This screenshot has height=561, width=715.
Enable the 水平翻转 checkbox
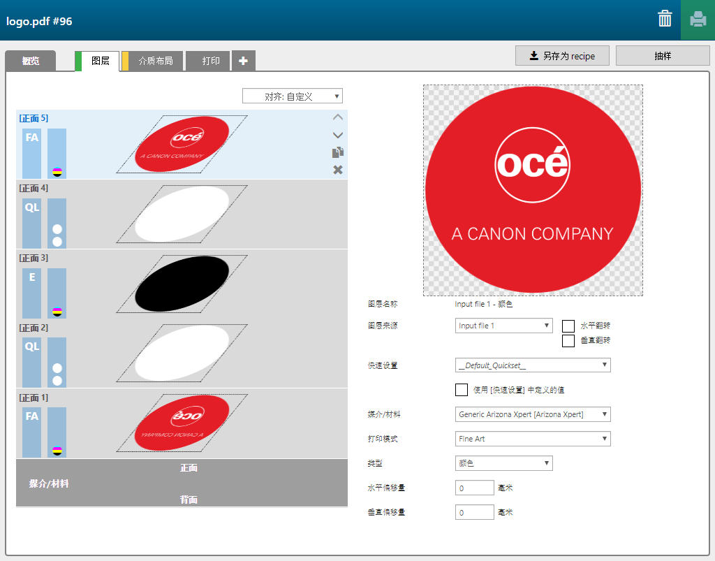[x=568, y=326]
